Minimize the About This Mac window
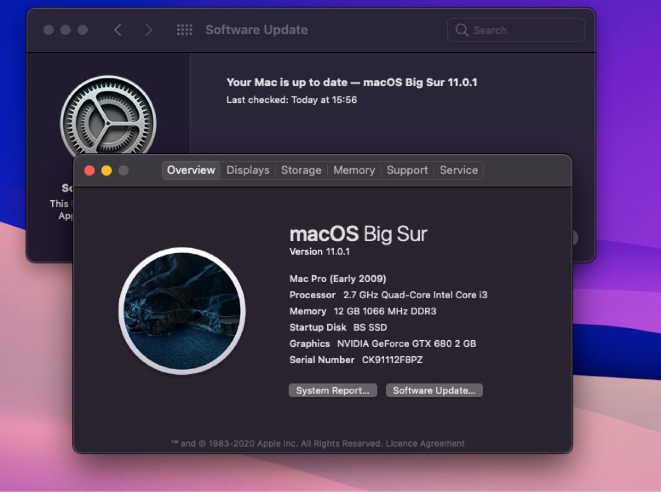 pyautogui.click(x=106, y=170)
